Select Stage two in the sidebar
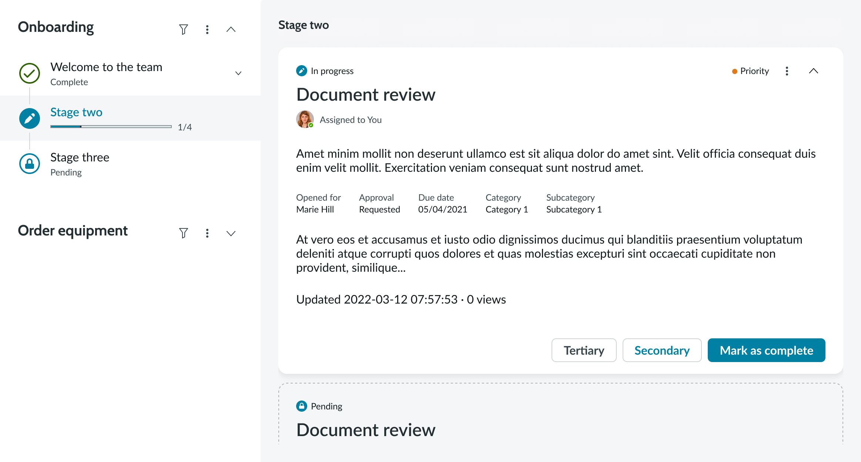The width and height of the screenshot is (861, 462). point(76,112)
